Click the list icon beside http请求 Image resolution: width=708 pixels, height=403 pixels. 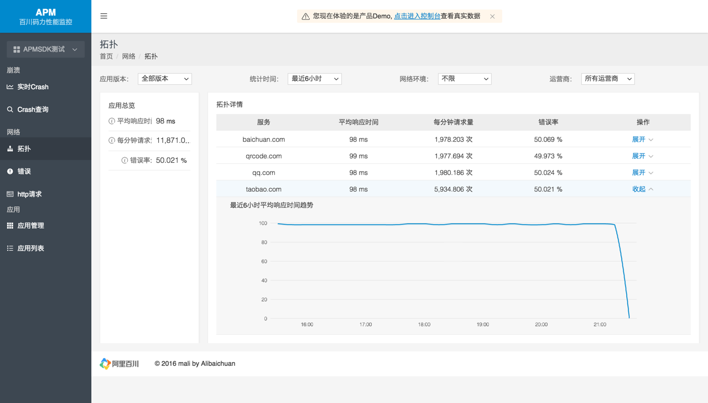(x=10, y=194)
